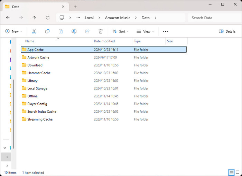Viewport: 242px width, 176px height.
Task: Select the Offline folder
Action: tap(104, 96)
